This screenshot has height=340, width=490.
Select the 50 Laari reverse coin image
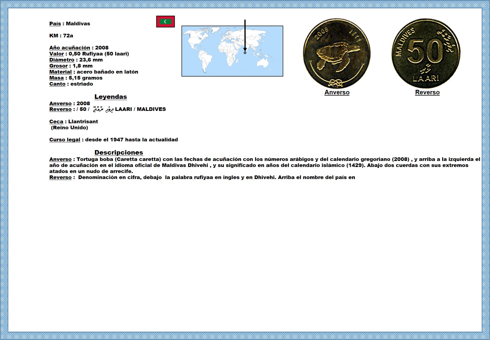click(x=426, y=54)
